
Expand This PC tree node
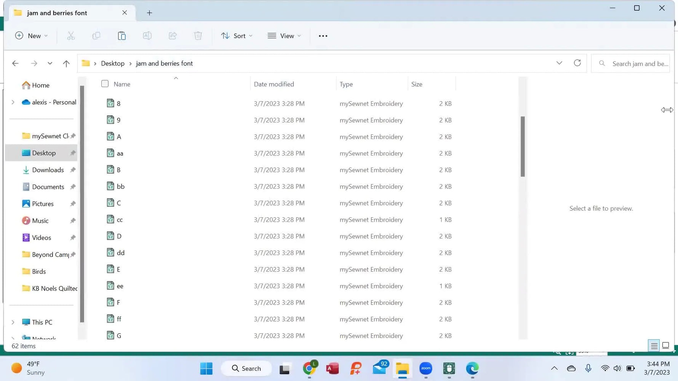click(x=13, y=322)
